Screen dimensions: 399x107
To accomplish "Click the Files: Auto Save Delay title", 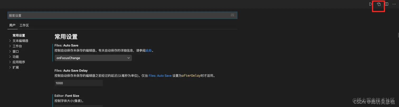I will (x=71, y=71).
